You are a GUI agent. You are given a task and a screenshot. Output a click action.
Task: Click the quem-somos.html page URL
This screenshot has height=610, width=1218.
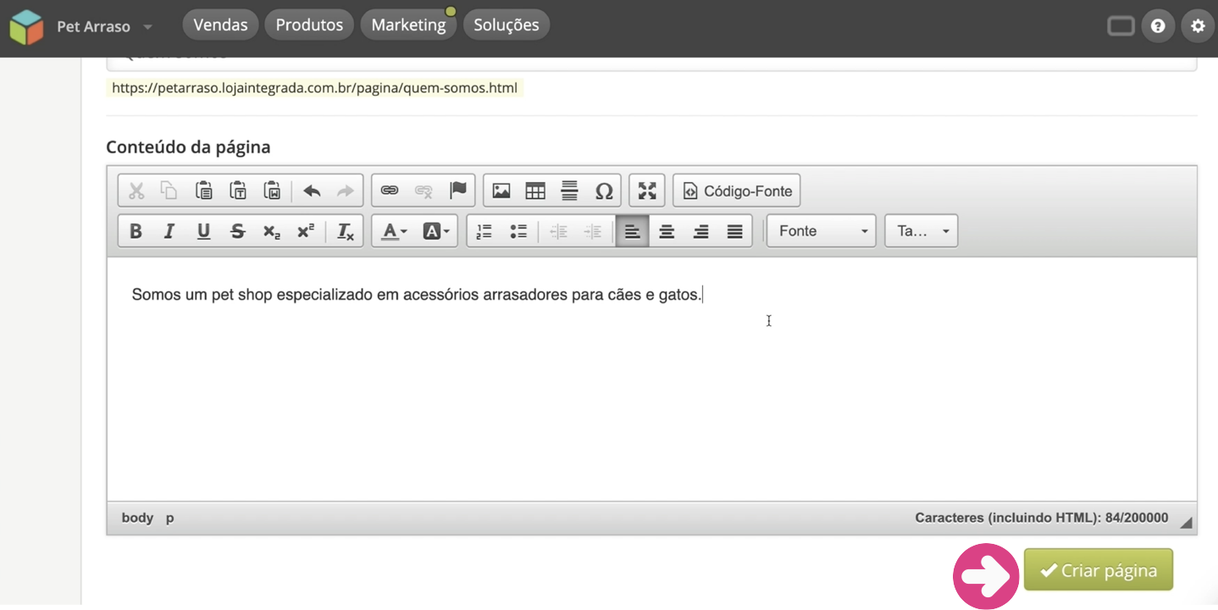(314, 87)
